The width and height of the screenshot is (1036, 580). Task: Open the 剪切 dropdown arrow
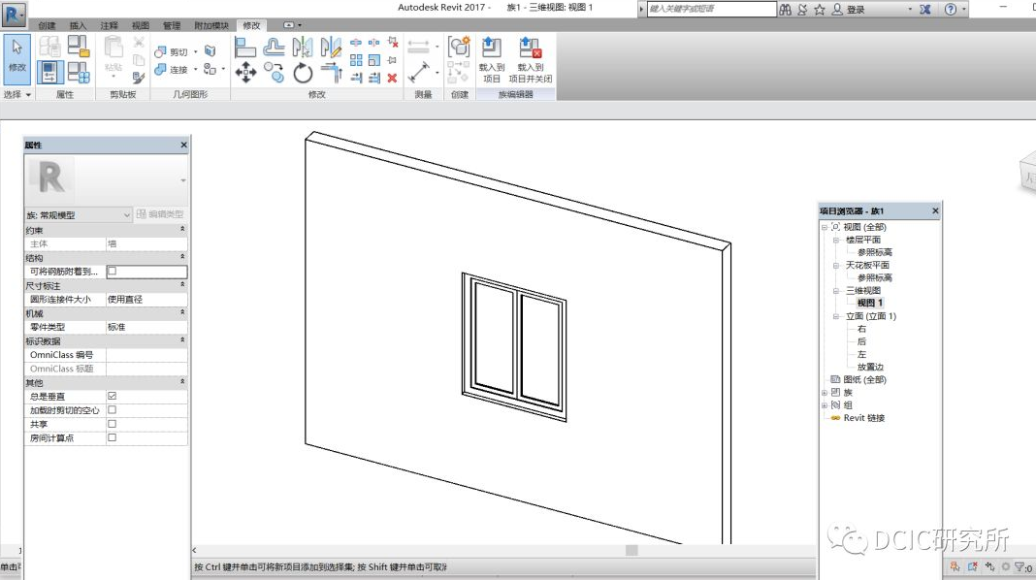[x=196, y=51]
